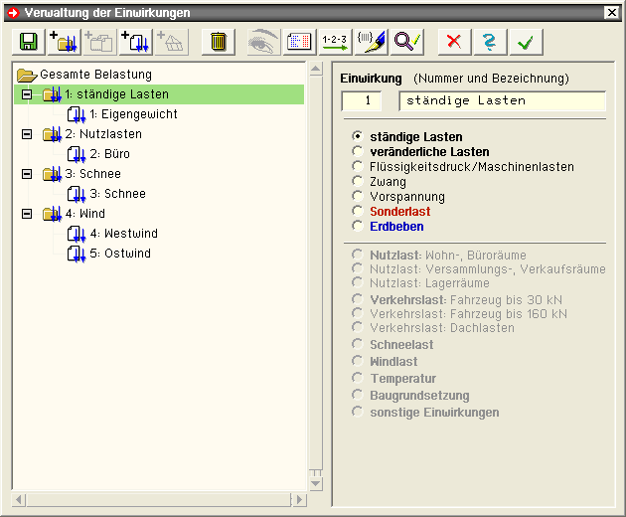Add new folder with the plus-folder icon
This screenshot has width=626, height=517.
point(64,42)
